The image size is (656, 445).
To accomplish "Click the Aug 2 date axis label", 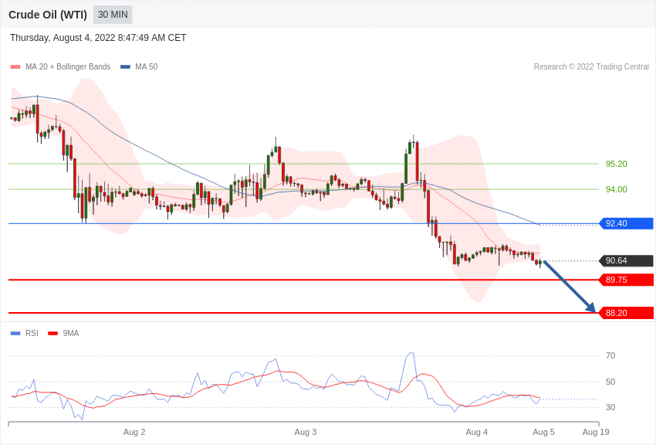I will tap(134, 432).
